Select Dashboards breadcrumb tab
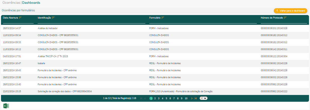 tap(31, 3)
